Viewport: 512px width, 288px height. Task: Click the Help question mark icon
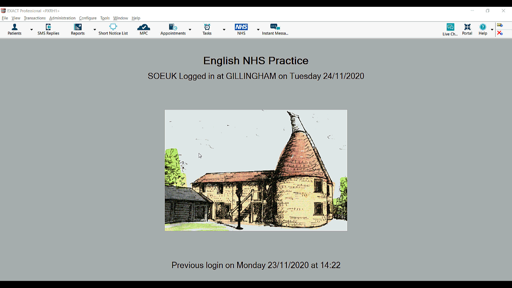(x=483, y=30)
